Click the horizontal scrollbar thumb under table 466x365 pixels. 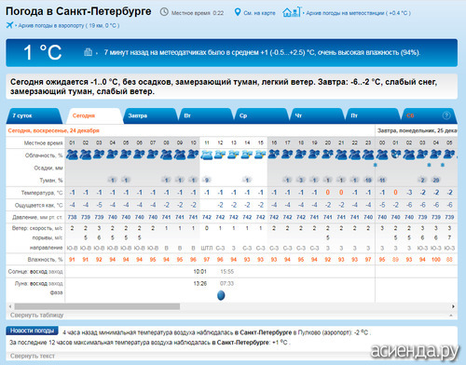click(x=97, y=306)
